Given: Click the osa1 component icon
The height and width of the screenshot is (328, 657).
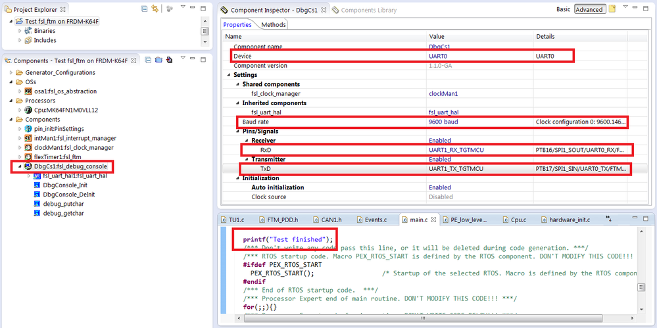Looking at the screenshot, I should pyautogui.click(x=28, y=91).
